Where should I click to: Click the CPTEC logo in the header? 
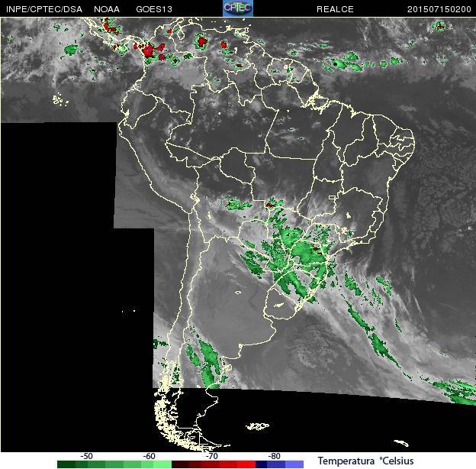(x=238, y=8)
